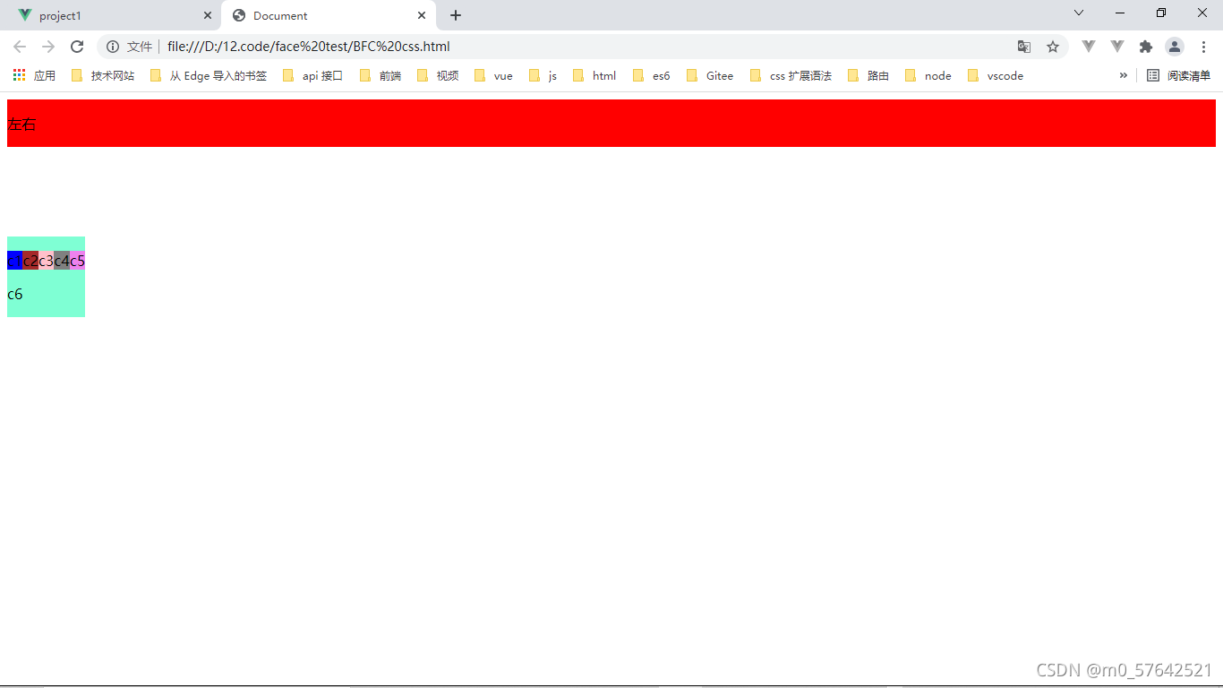The image size is (1223, 688).
Task: Open the vue bookmarks folder
Action: click(x=501, y=75)
